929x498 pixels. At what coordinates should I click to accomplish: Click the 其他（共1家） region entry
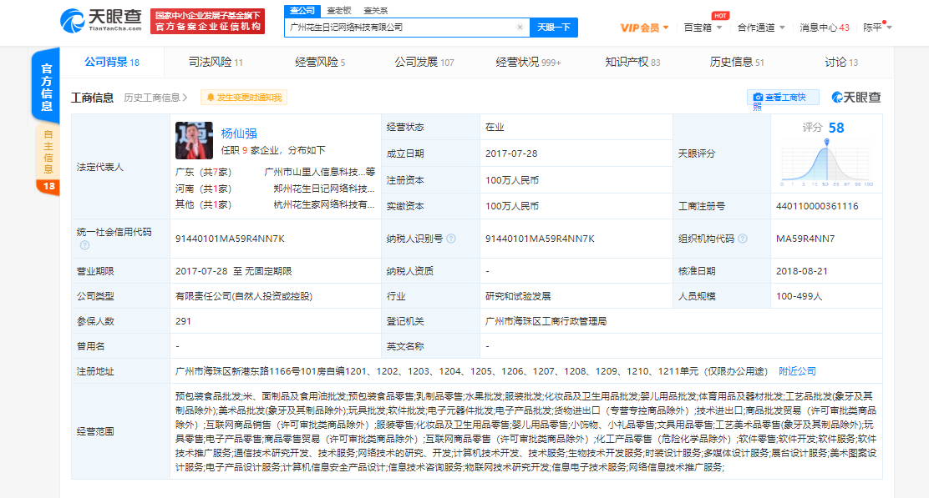click(x=203, y=204)
